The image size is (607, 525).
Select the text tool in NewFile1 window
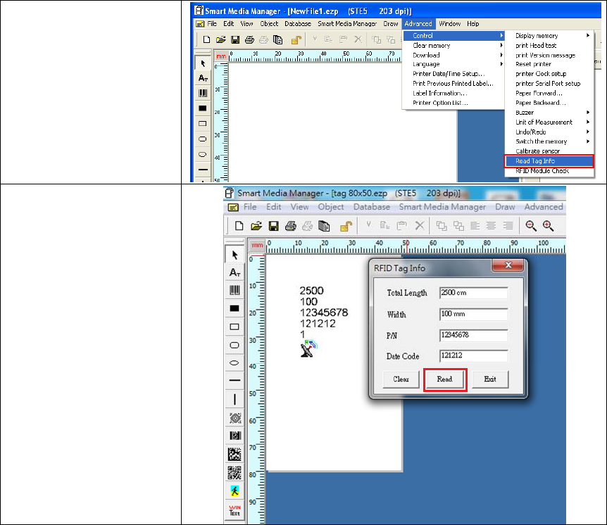pos(203,78)
